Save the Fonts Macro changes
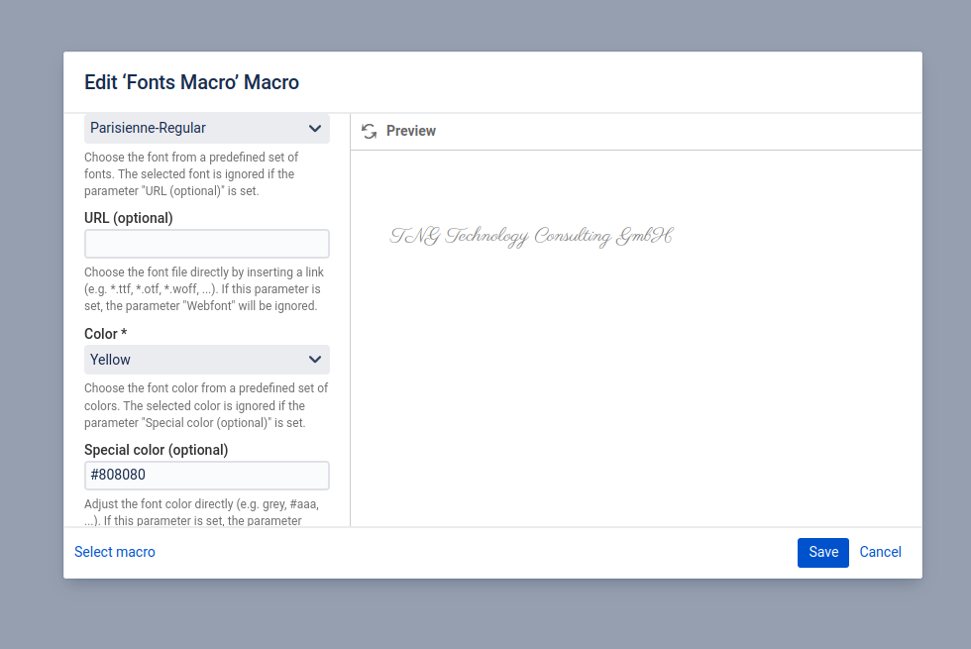The image size is (971, 649). click(x=822, y=552)
